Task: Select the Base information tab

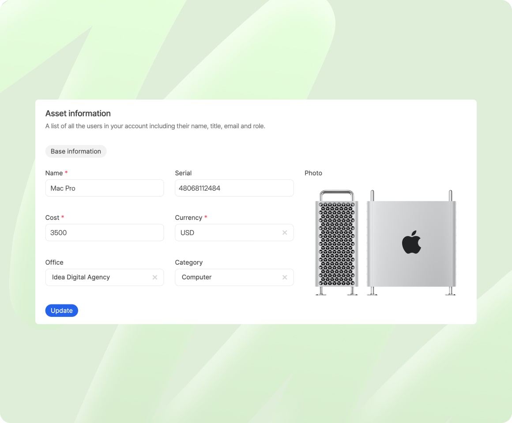Action: tap(76, 151)
